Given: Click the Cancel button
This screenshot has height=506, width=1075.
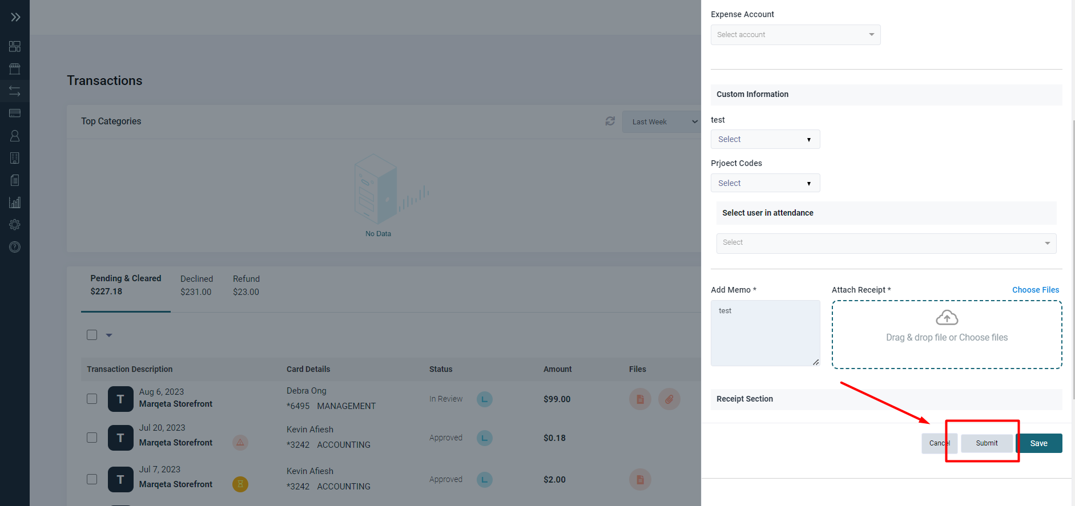Looking at the screenshot, I should (x=939, y=443).
